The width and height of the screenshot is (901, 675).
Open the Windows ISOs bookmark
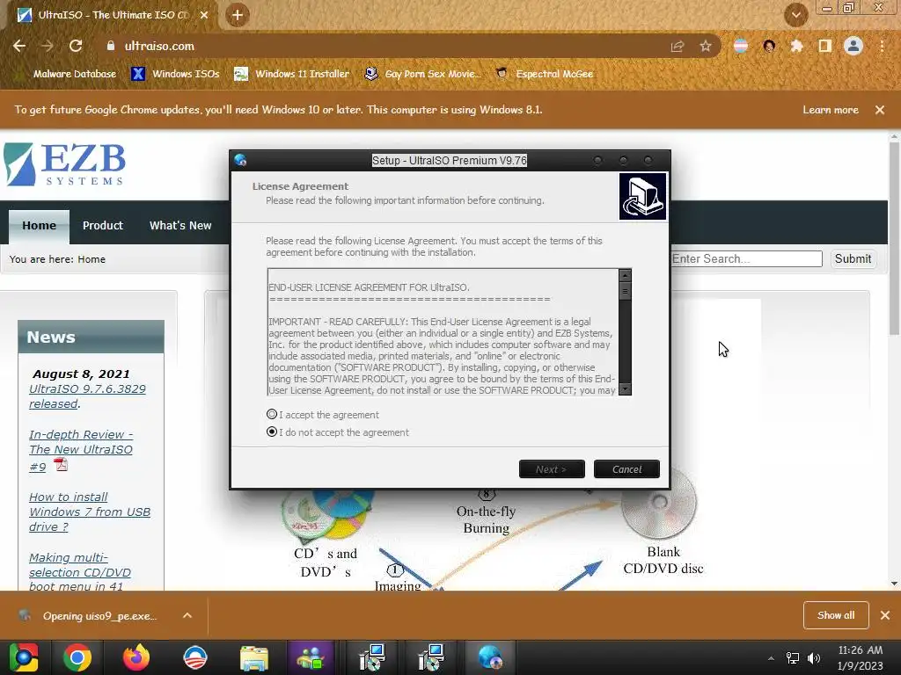pyautogui.click(x=175, y=74)
